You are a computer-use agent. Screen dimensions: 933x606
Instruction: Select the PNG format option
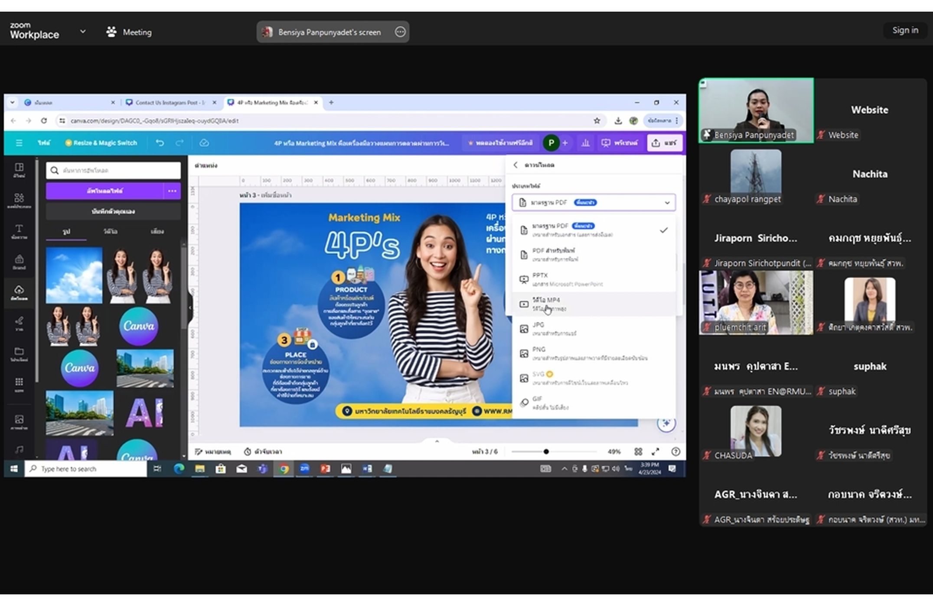pyautogui.click(x=594, y=353)
